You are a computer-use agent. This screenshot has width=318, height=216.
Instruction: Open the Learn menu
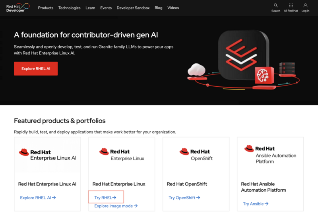(x=90, y=8)
